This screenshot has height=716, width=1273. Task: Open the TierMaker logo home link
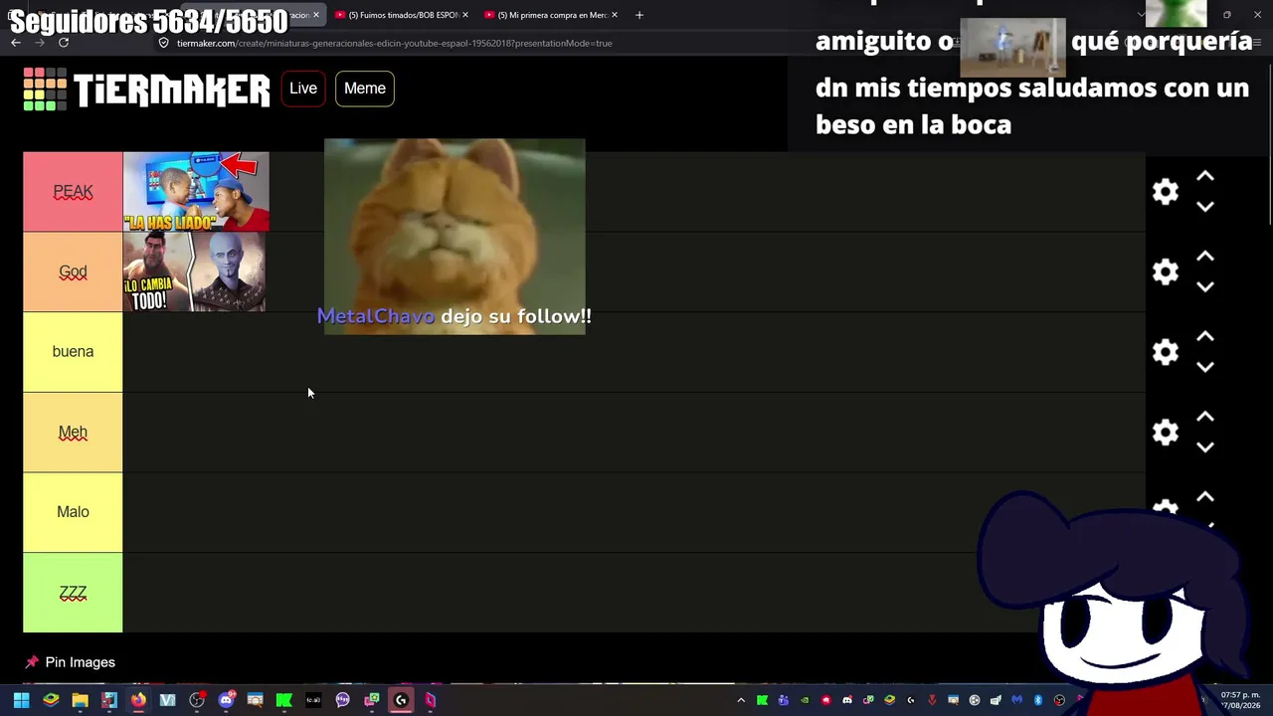(x=146, y=89)
